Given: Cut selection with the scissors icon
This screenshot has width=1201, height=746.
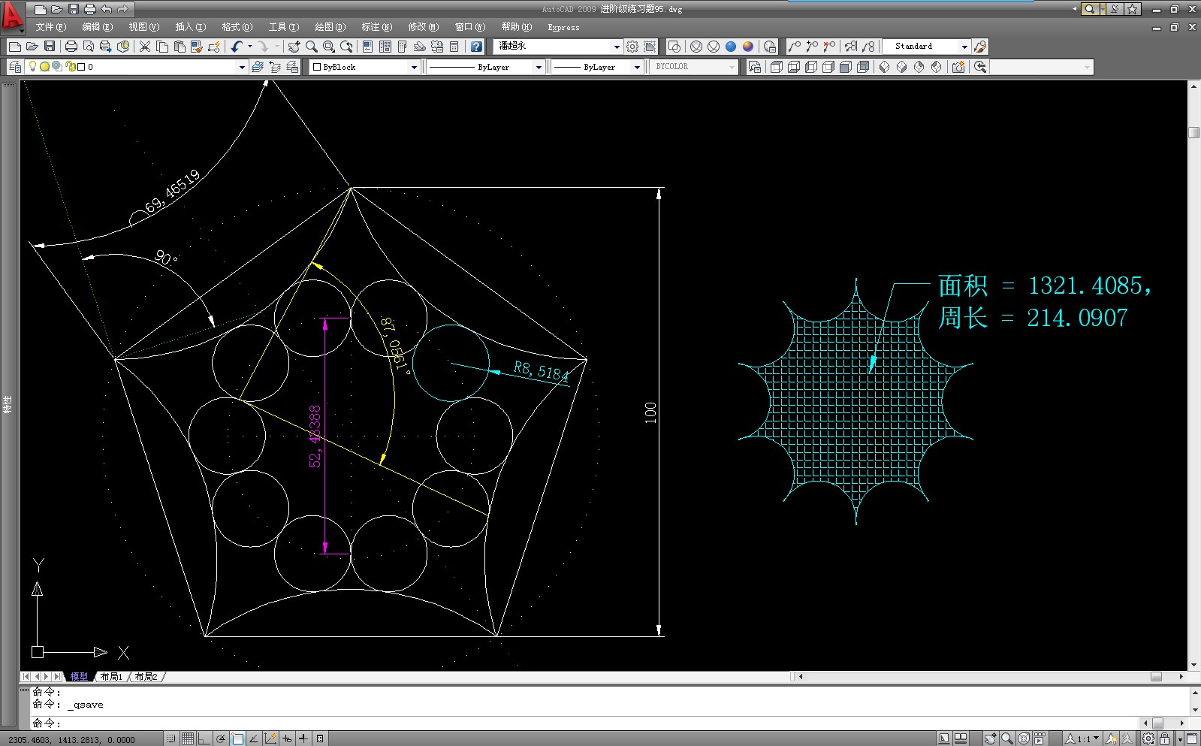Looking at the screenshot, I should [145, 47].
